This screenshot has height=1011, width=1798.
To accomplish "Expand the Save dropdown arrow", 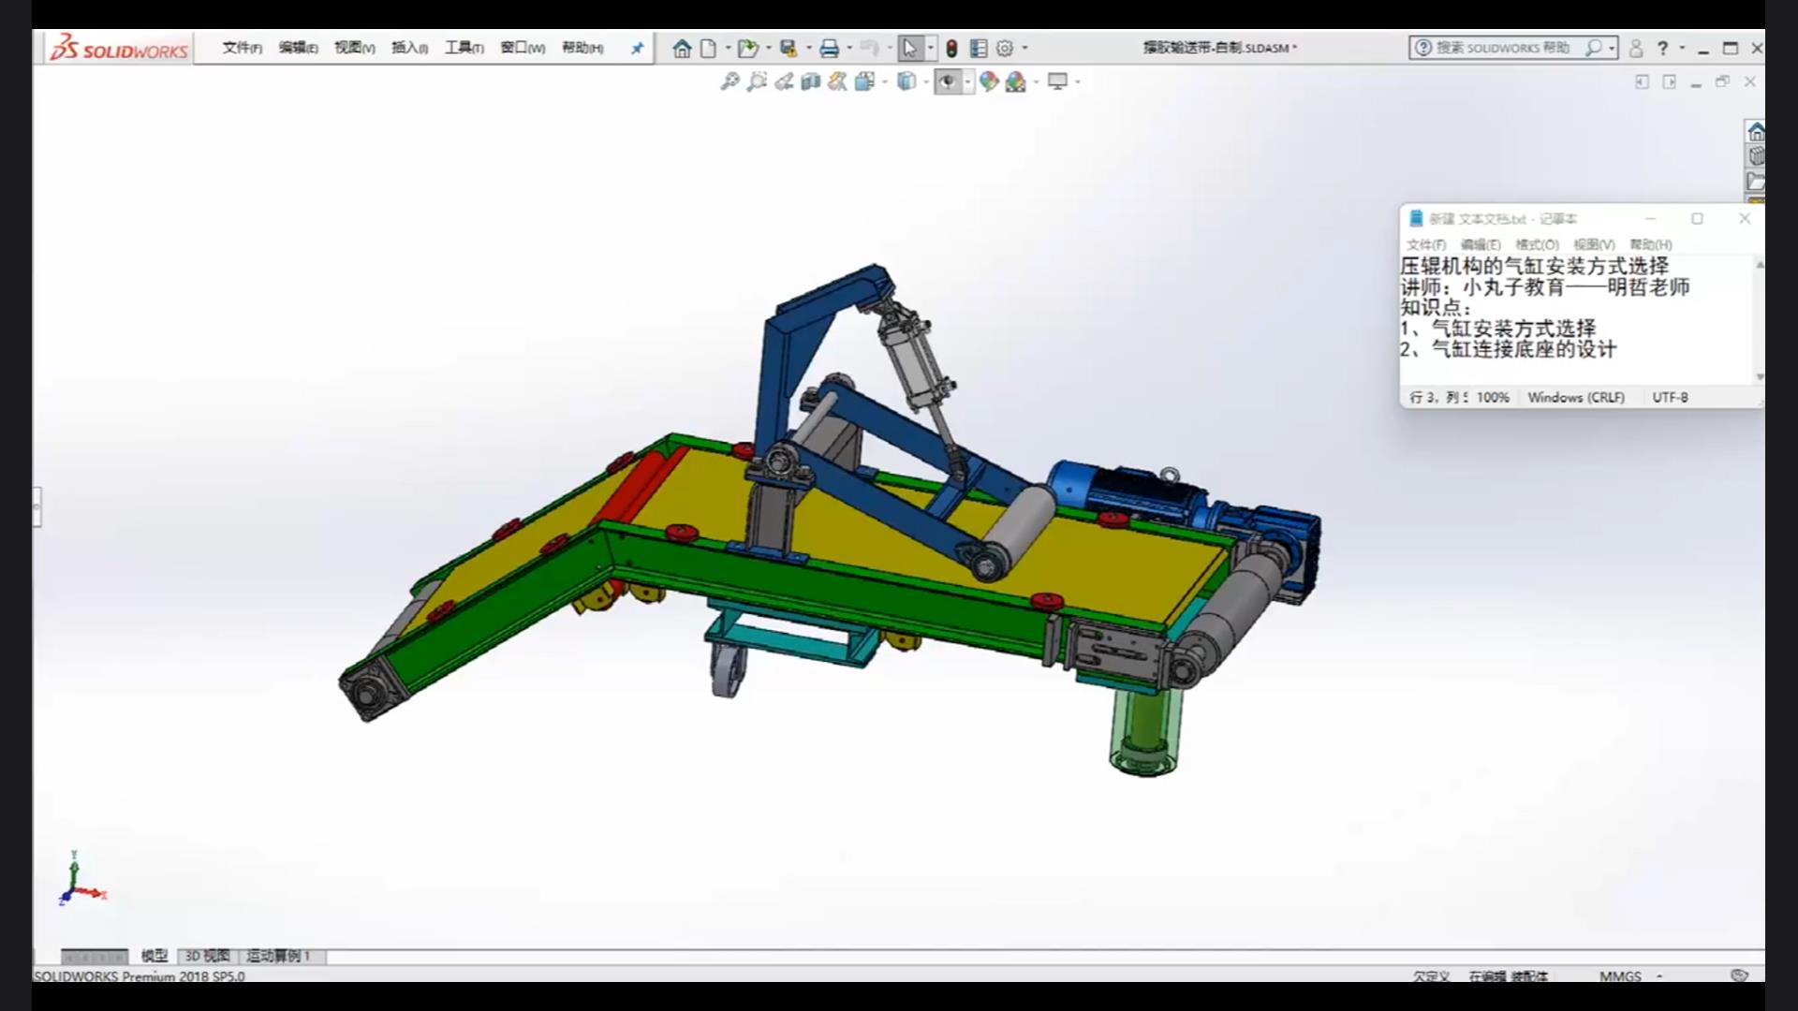I will 809,49.
